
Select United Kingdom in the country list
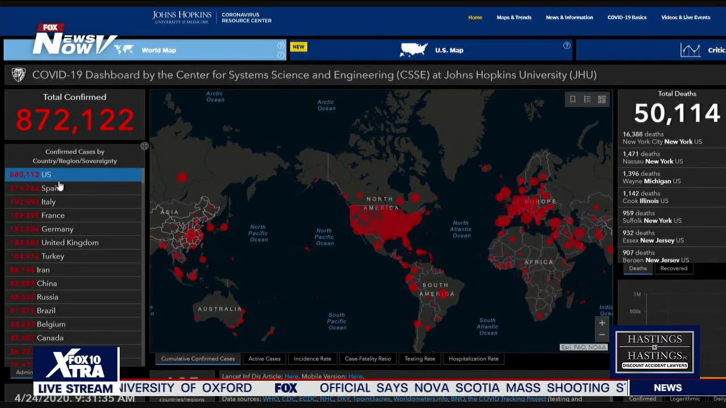point(73,243)
